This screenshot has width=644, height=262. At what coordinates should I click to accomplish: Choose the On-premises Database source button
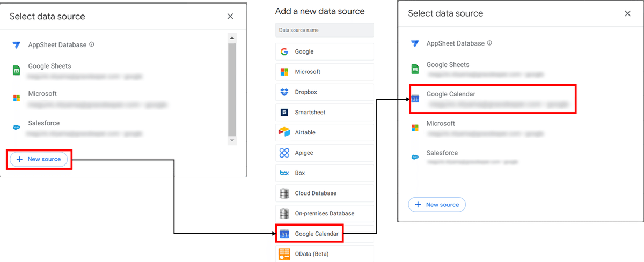pyautogui.click(x=325, y=213)
